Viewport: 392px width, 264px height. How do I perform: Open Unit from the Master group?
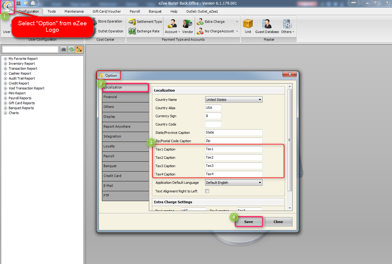248,27
